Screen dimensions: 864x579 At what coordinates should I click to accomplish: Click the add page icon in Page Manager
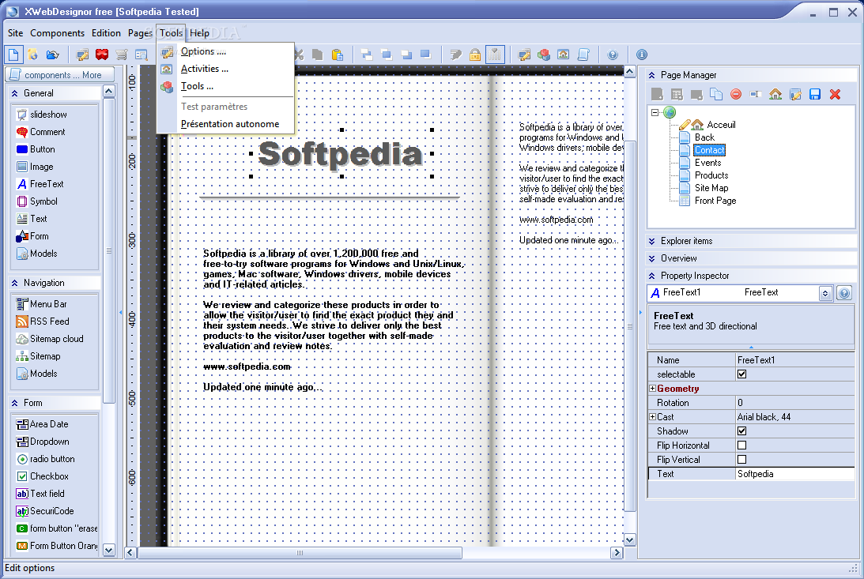(657, 95)
